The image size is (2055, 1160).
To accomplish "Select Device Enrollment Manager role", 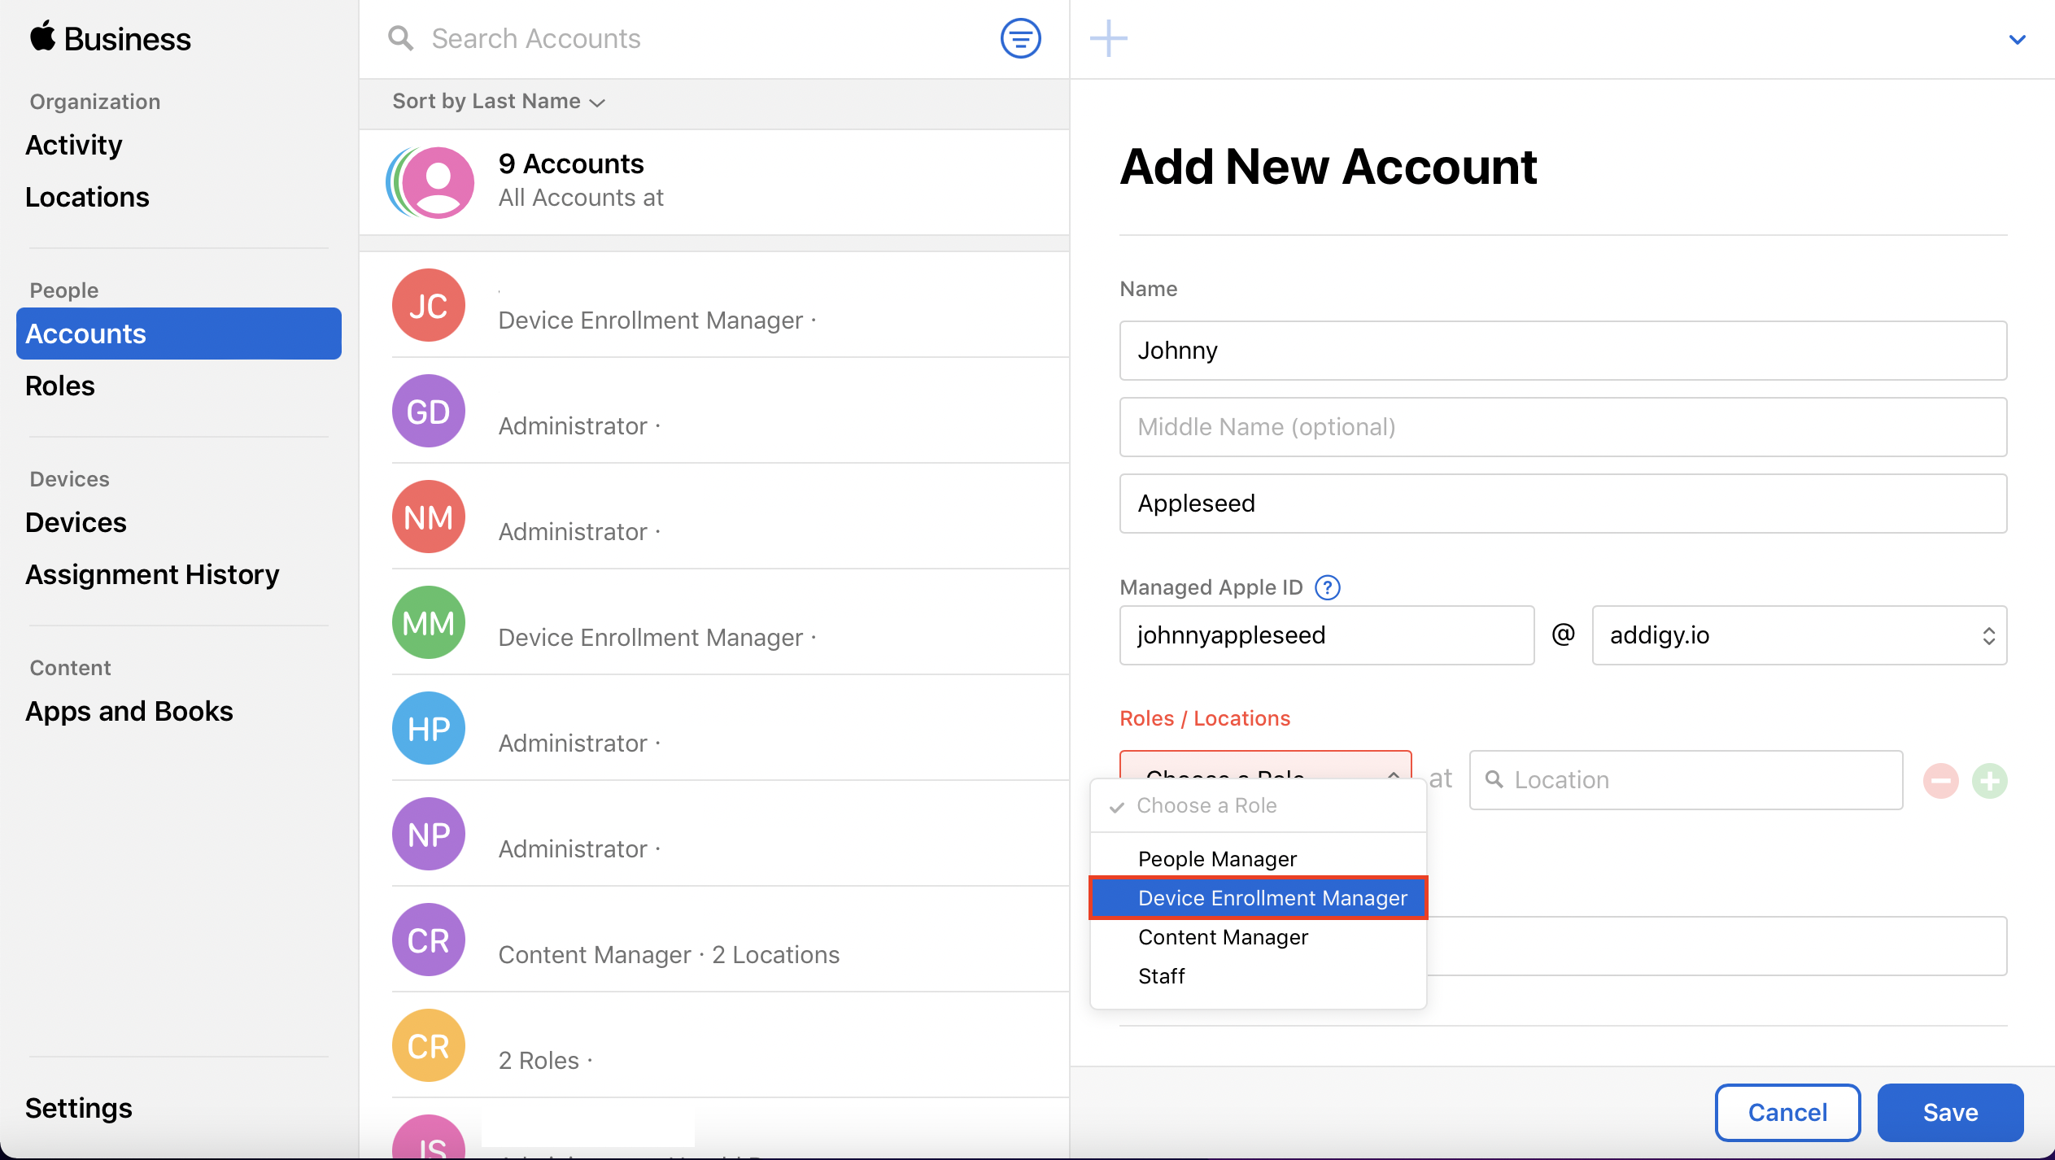I will 1258,898.
